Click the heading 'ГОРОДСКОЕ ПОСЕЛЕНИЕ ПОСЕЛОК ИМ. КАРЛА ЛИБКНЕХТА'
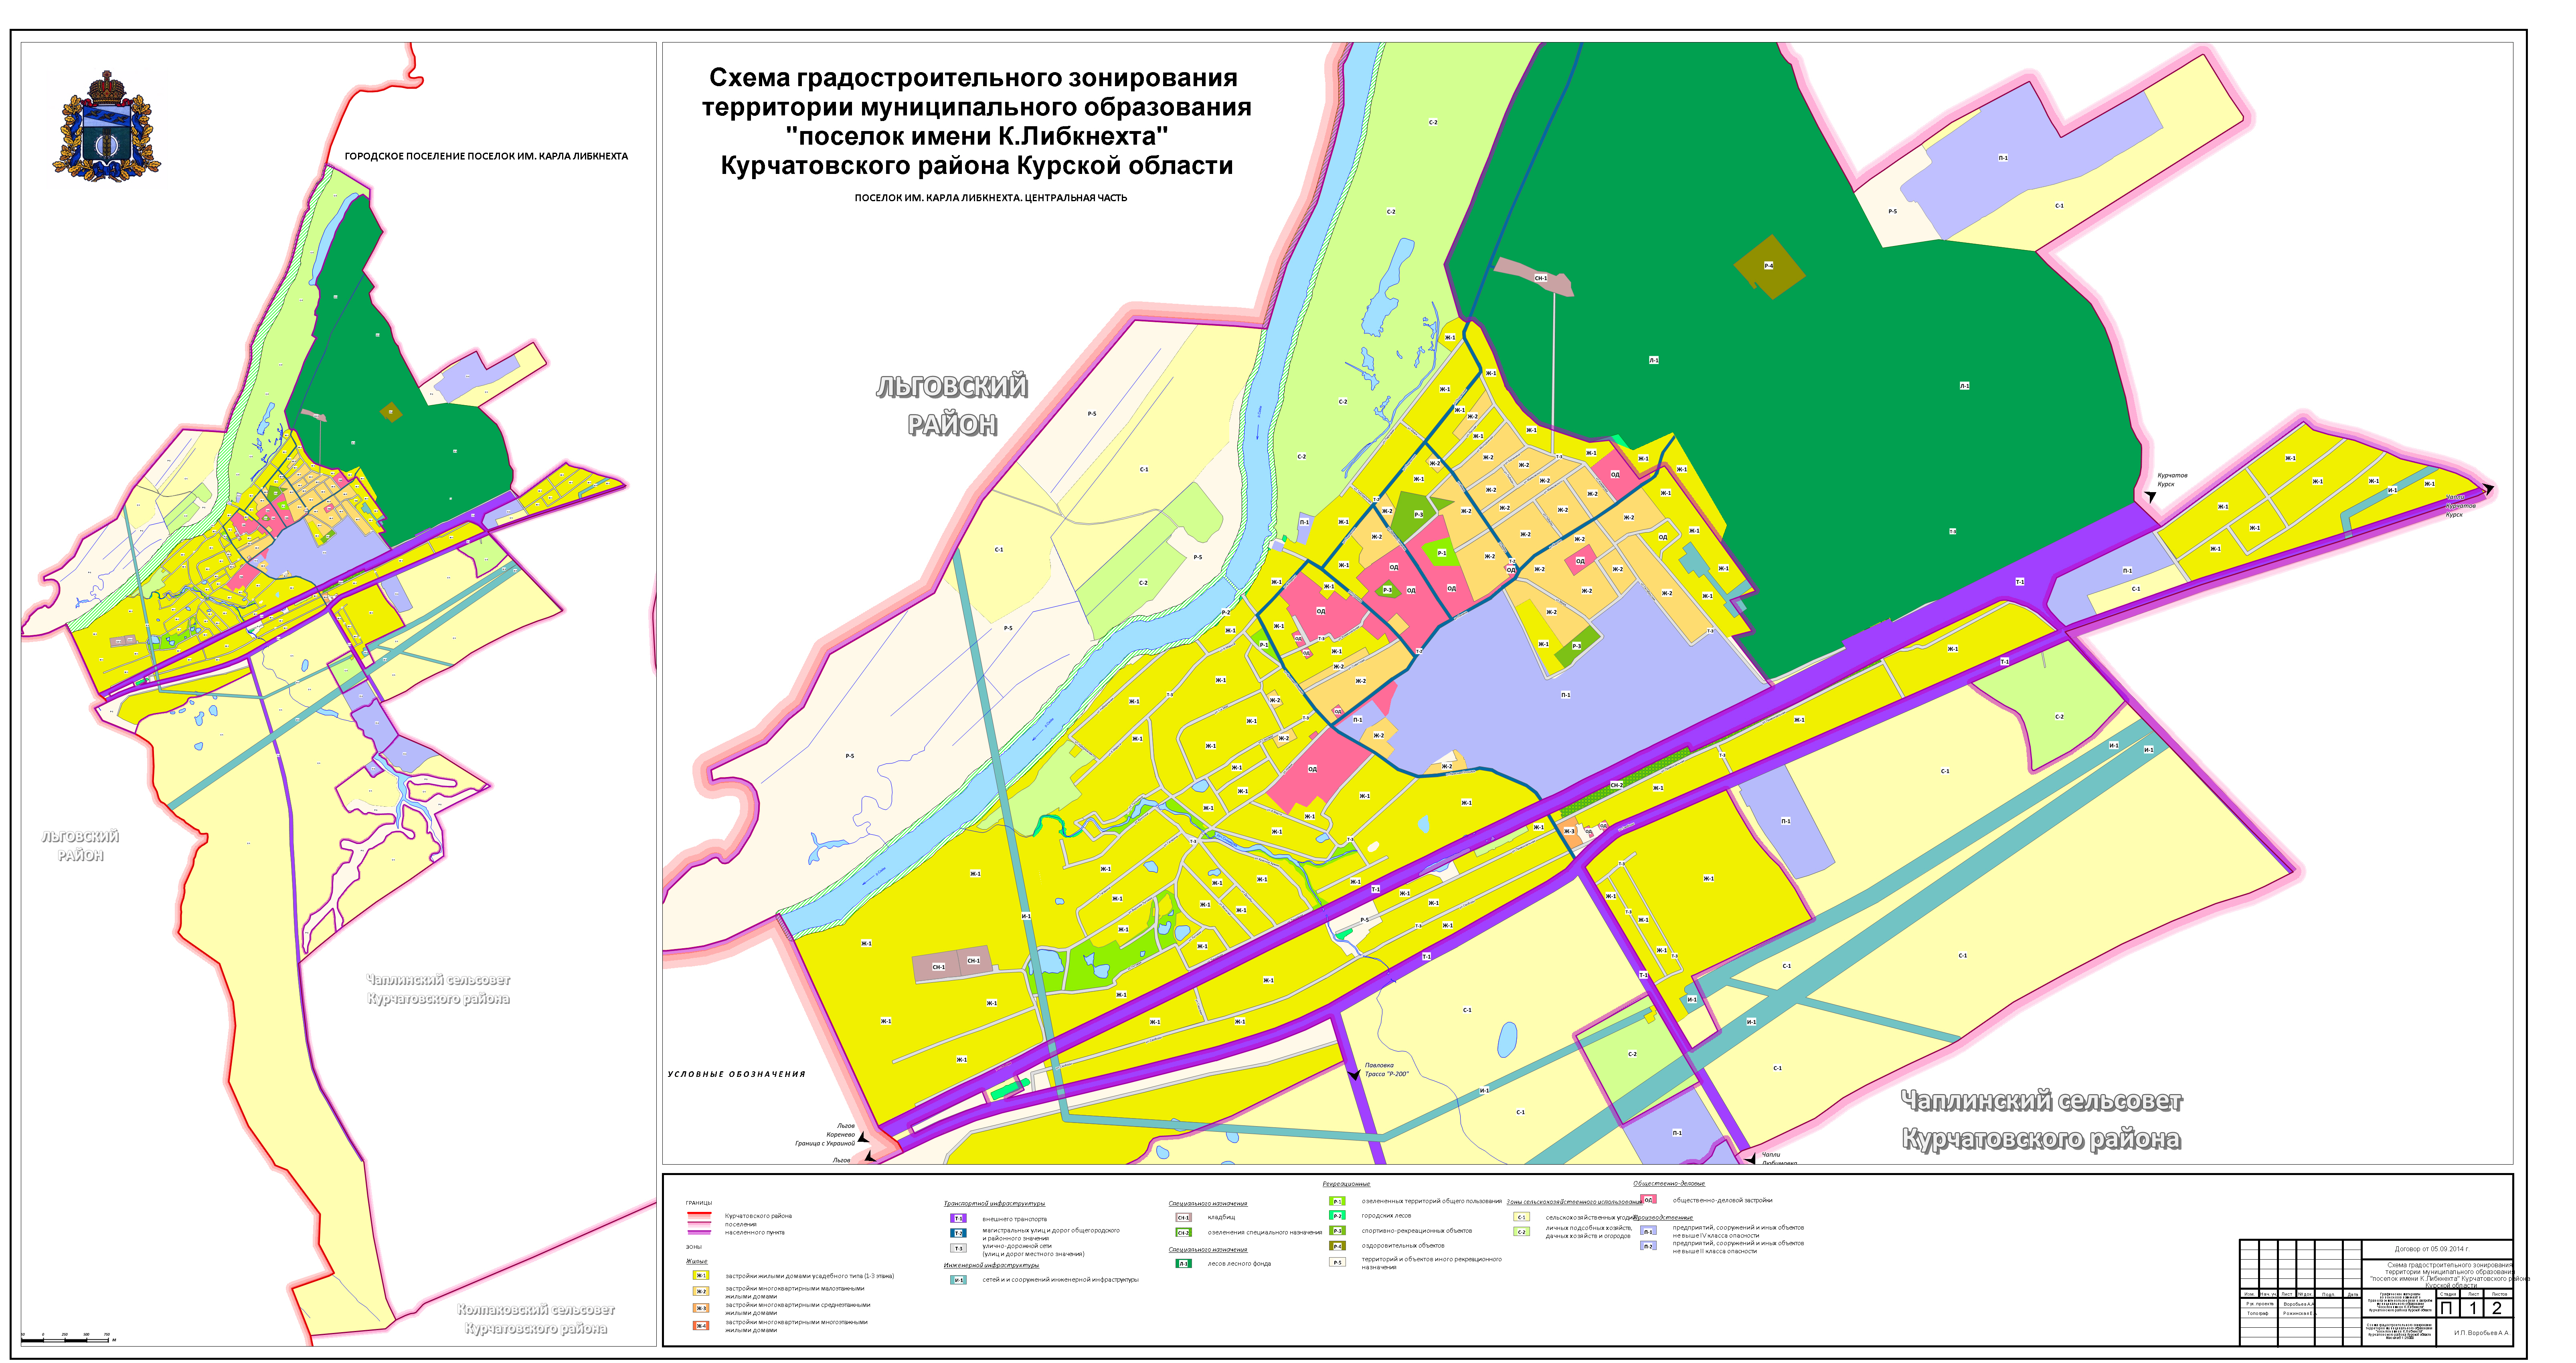 (x=486, y=157)
